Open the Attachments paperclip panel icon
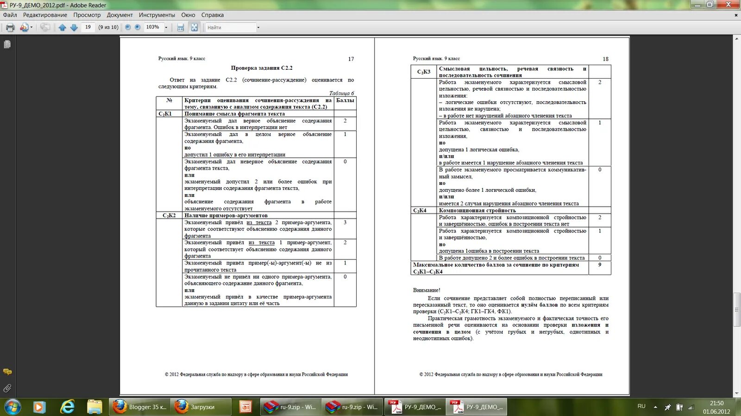 point(7,388)
